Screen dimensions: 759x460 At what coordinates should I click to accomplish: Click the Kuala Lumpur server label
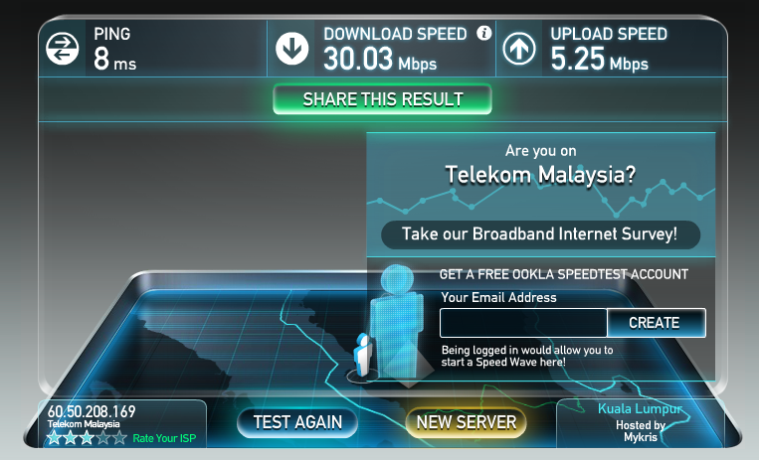point(640,408)
